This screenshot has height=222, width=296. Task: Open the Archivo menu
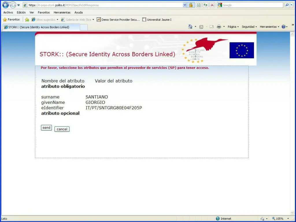click(8, 12)
